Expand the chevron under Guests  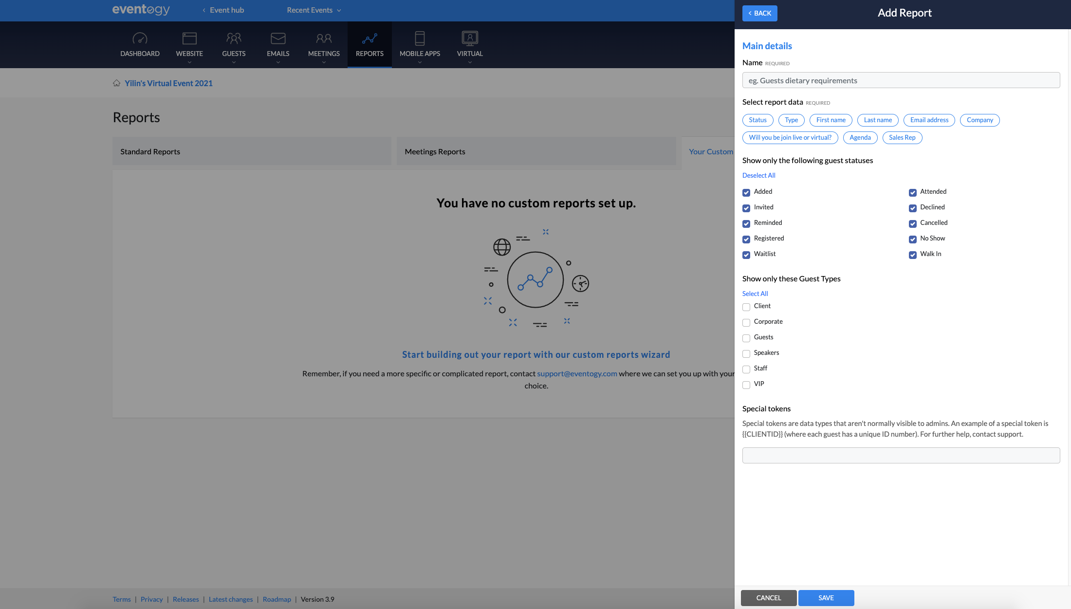point(234,62)
